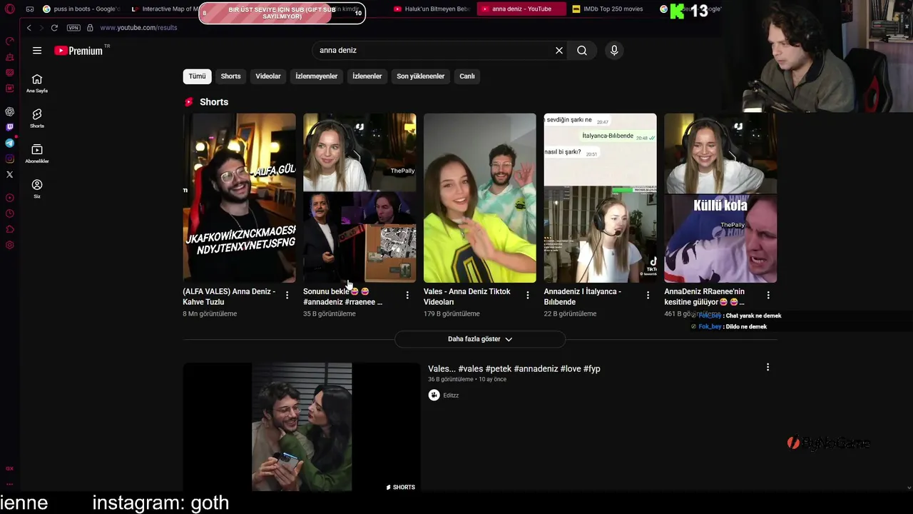Switch to 'puss in boots - Google' tab
This screenshot has width=913, height=514.
tap(81, 9)
